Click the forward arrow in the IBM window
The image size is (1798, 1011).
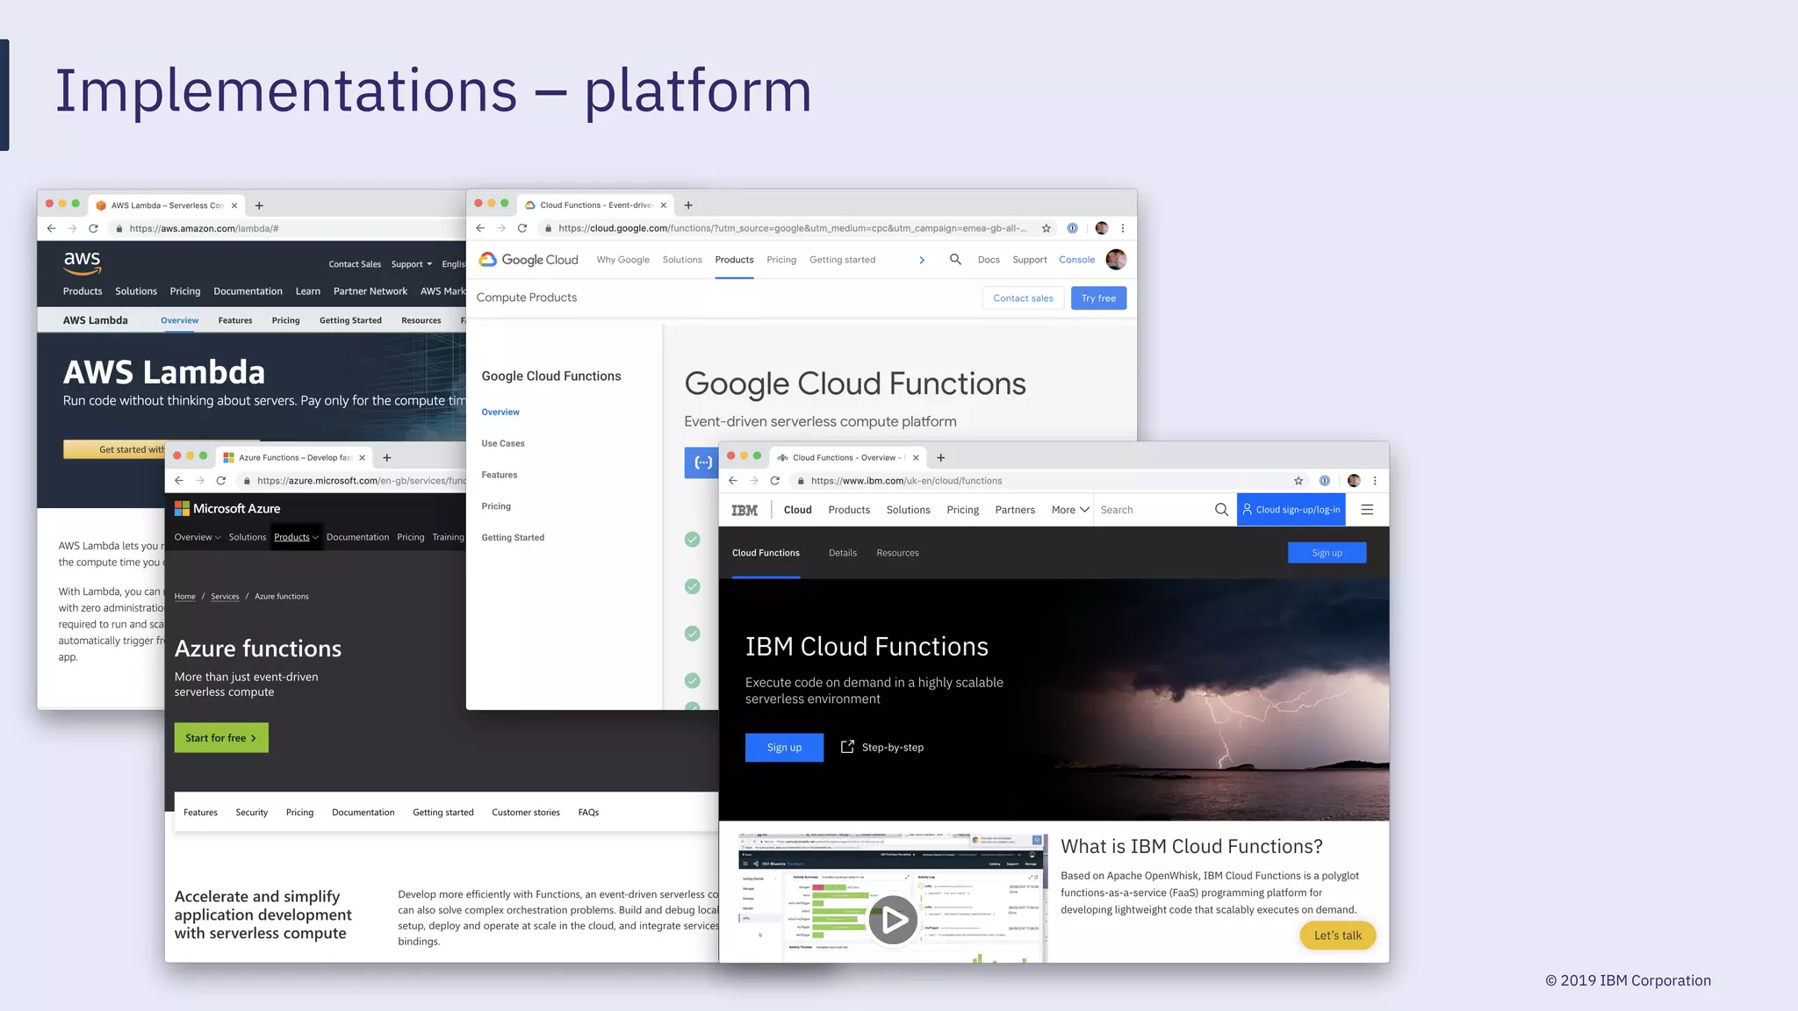click(x=754, y=481)
